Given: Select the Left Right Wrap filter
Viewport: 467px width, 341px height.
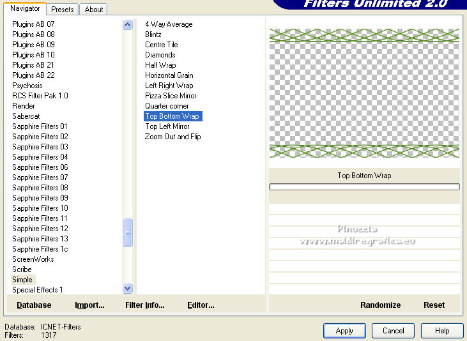Looking at the screenshot, I should pos(169,86).
